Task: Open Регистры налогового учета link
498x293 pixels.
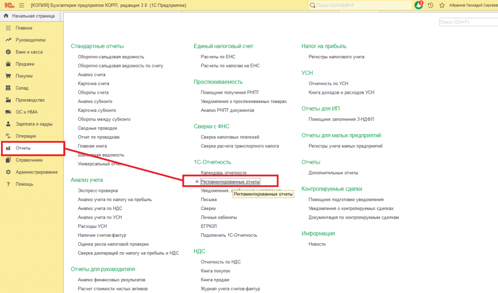Action: (337, 57)
